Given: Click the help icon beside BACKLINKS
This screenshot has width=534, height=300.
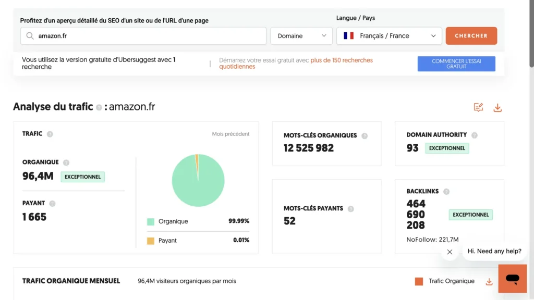Looking at the screenshot, I should point(446,191).
